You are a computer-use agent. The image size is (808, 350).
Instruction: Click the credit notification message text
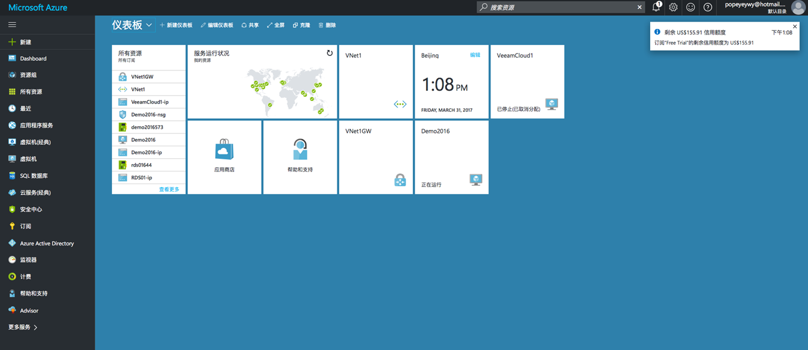pyautogui.click(x=704, y=43)
